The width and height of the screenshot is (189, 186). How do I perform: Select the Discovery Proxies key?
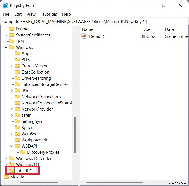coord(43,152)
